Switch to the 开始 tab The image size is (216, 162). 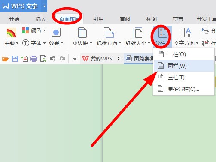14,19
